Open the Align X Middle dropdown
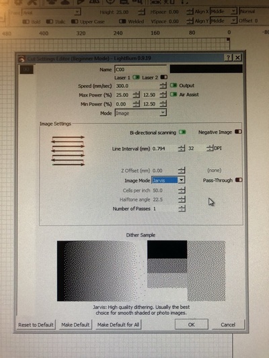The width and height of the screenshot is (269, 358). click(x=223, y=11)
